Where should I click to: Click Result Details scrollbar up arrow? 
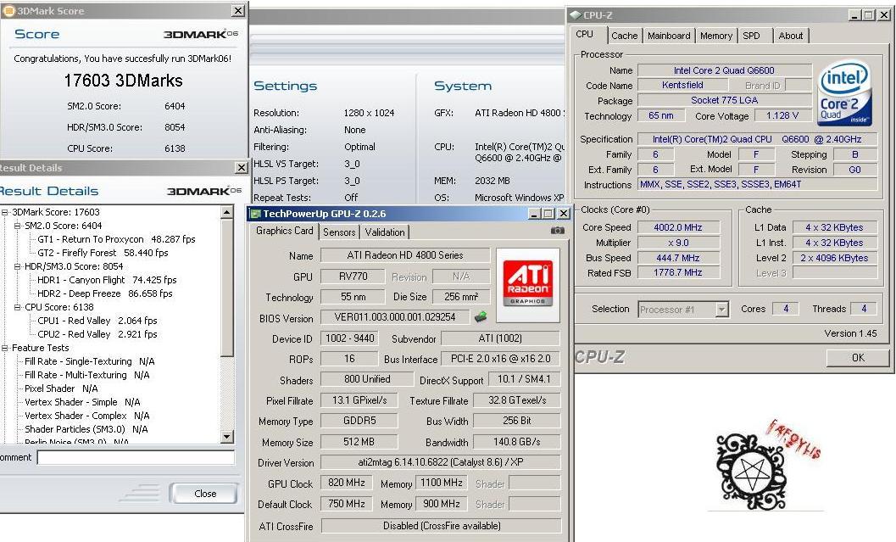pos(226,212)
